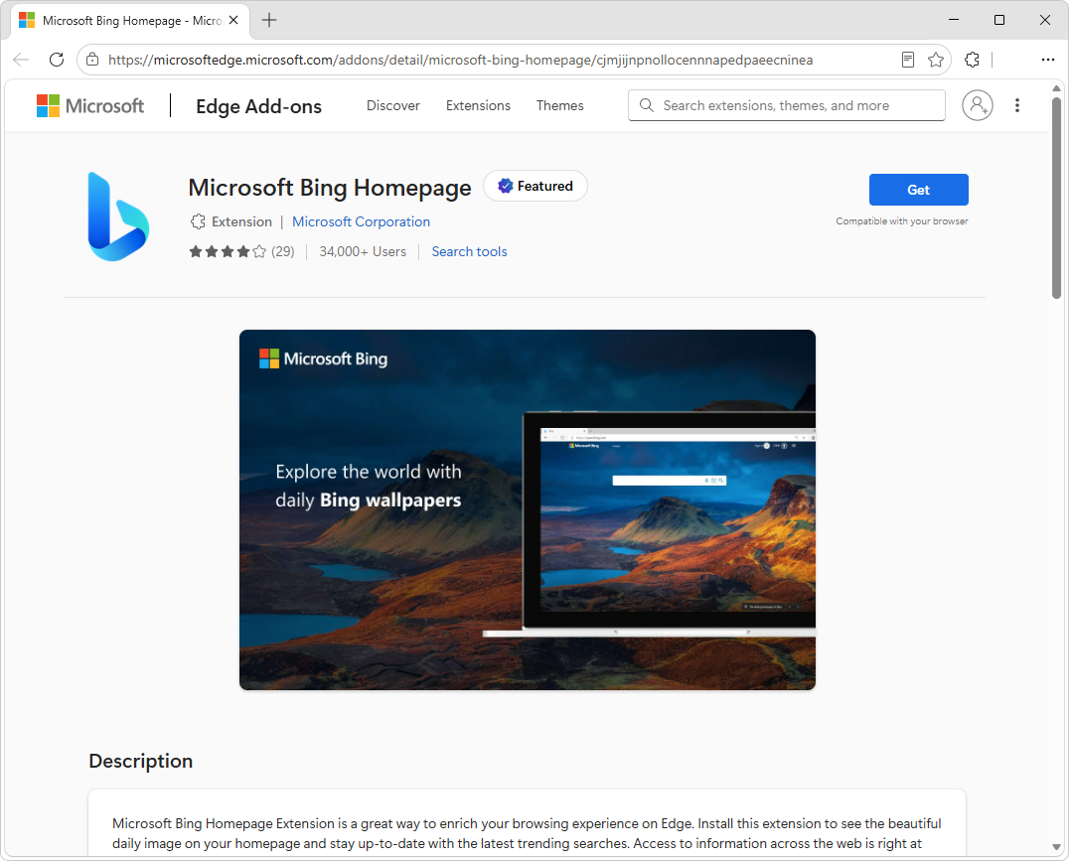Open the Bing wallpapers preview screenshot

click(527, 509)
